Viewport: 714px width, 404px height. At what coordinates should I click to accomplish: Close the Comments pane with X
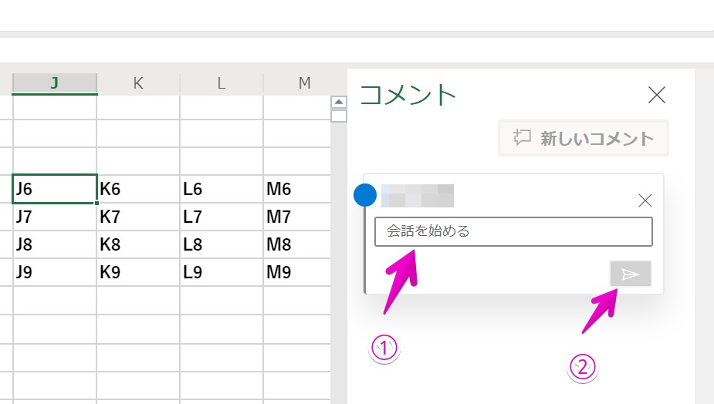656,95
